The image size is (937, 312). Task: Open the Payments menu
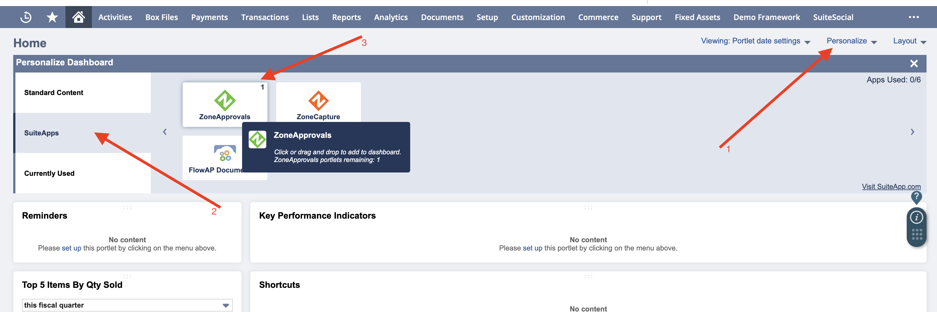209,17
